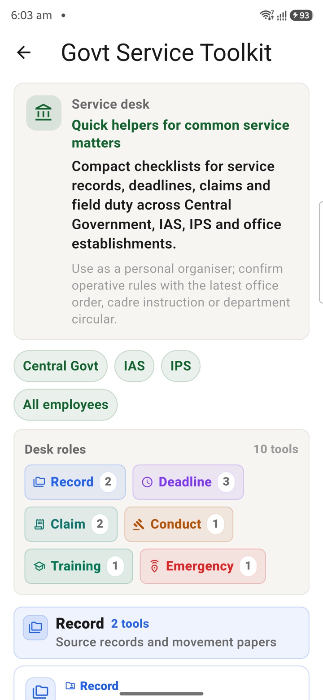Select the All employees filter chip
The height and width of the screenshot is (700, 323).
pyautogui.click(x=65, y=404)
